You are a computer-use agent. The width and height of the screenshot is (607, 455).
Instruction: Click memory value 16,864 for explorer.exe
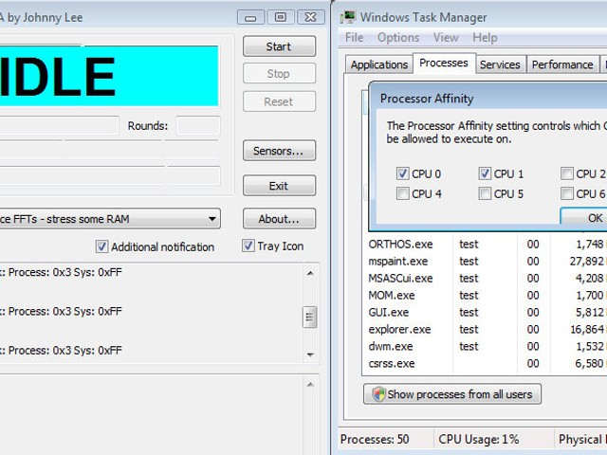[587, 329]
